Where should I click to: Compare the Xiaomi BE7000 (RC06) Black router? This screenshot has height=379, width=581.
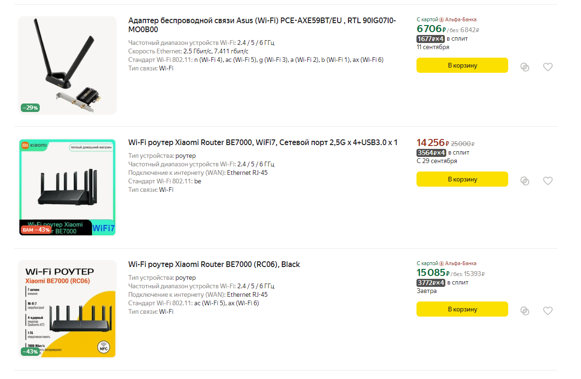[x=525, y=310]
